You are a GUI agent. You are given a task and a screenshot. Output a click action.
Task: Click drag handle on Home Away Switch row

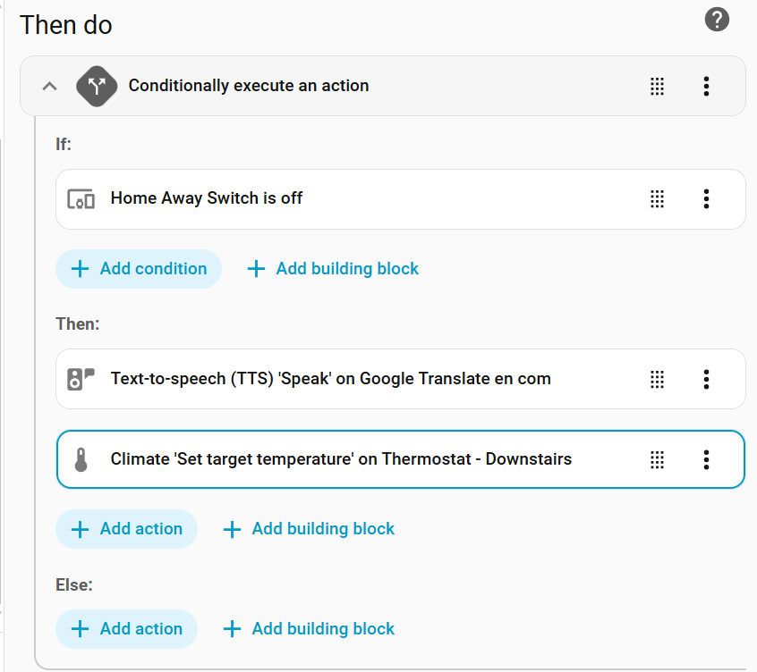[x=657, y=199]
